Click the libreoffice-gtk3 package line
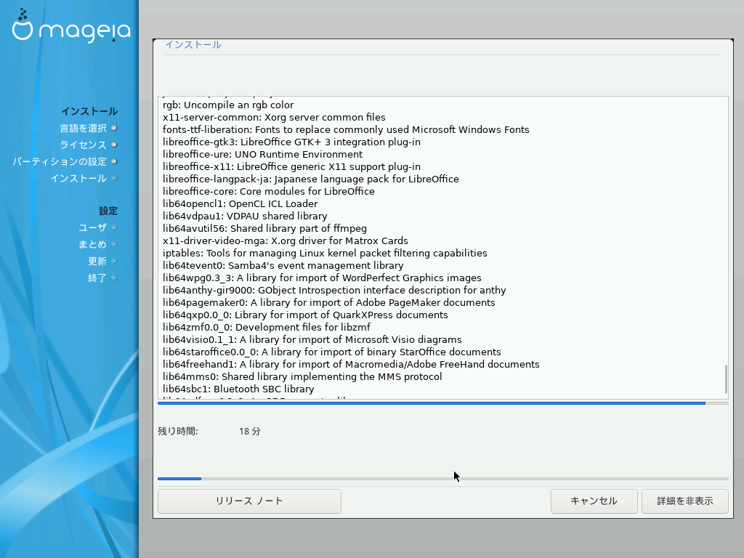The height and width of the screenshot is (558, 744). click(291, 142)
